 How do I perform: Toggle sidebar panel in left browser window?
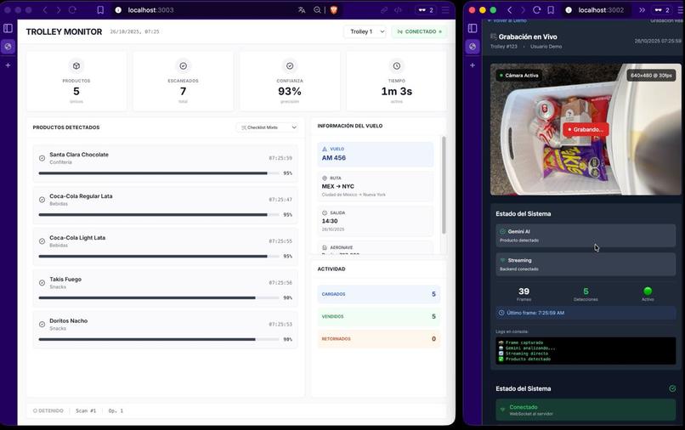tap(8, 28)
